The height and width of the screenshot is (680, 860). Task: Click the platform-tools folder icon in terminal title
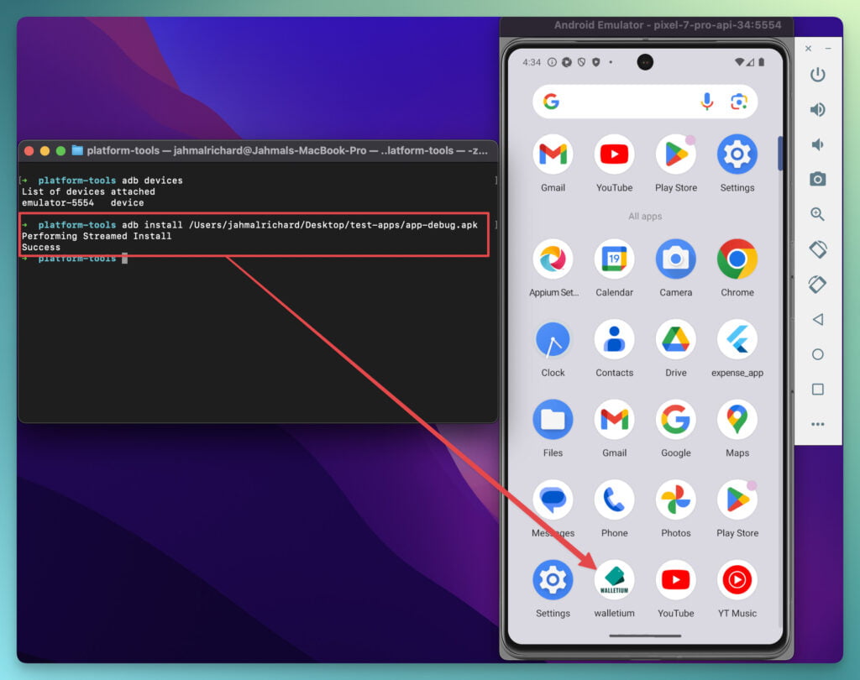pos(77,150)
